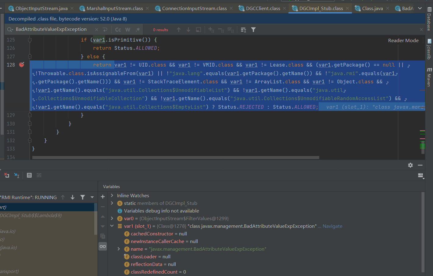433x276 pixels.
Task: Open the debug layout settings icon
Action: pyautogui.click(x=421, y=176)
